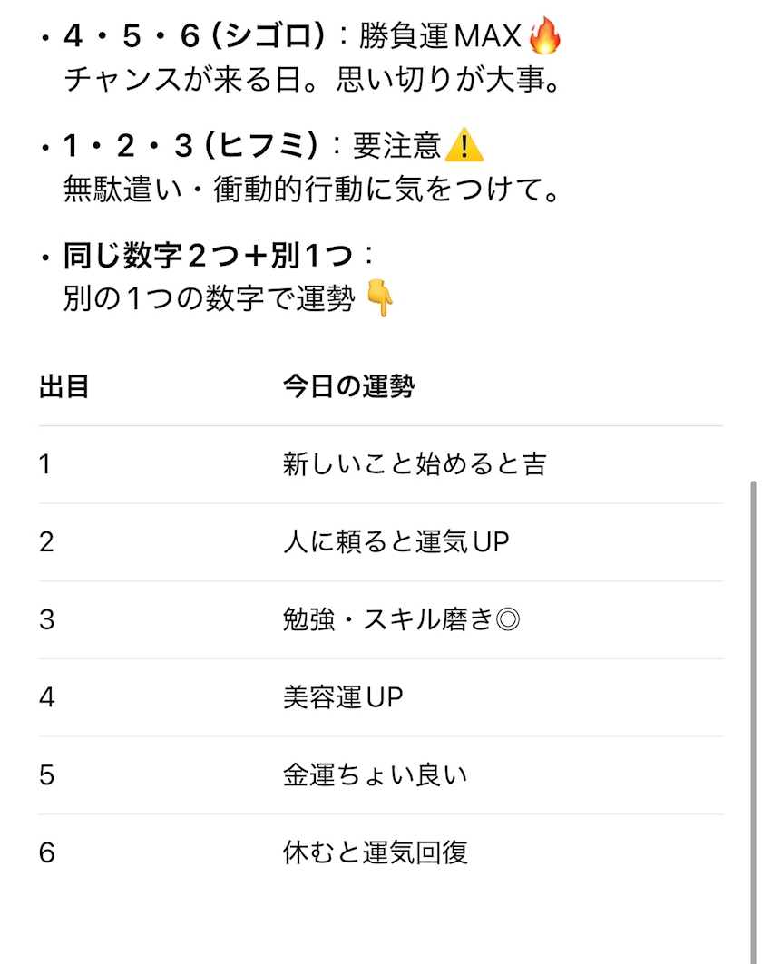
Task: Click the 今日の運勢 column header
Action: (x=348, y=387)
